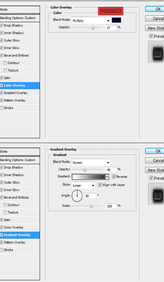Click the style preview thumbnail in Color Overlay dialog
This screenshot has width=164, height=282.
pos(156,52)
